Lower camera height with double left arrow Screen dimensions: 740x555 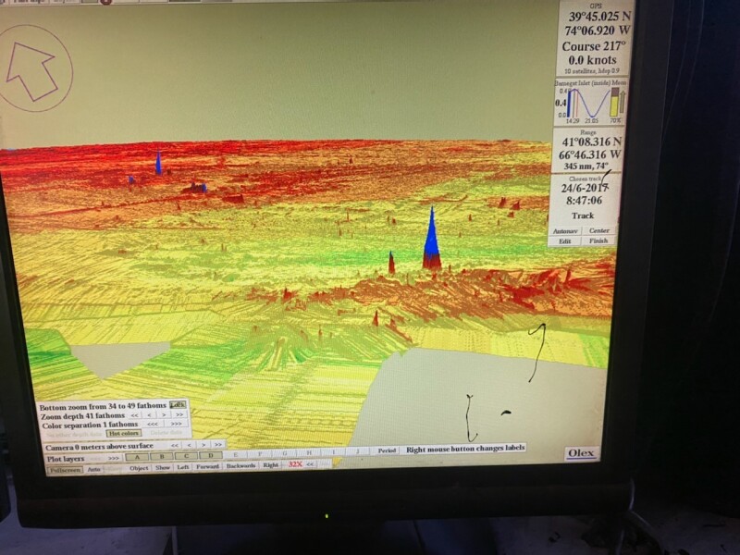[175, 445]
